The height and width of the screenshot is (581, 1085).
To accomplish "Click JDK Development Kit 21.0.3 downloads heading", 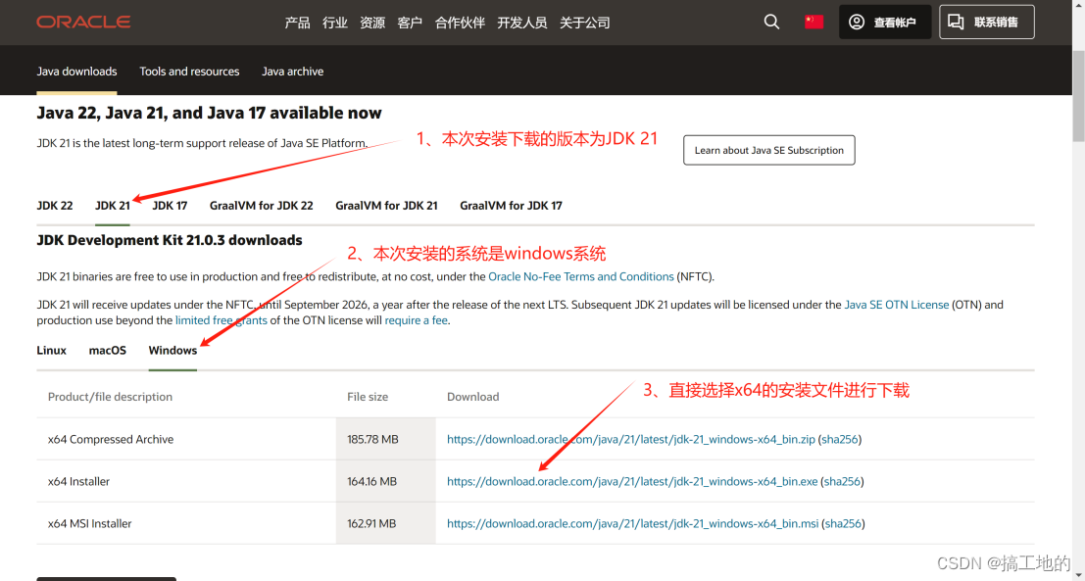I will tap(170, 240).
